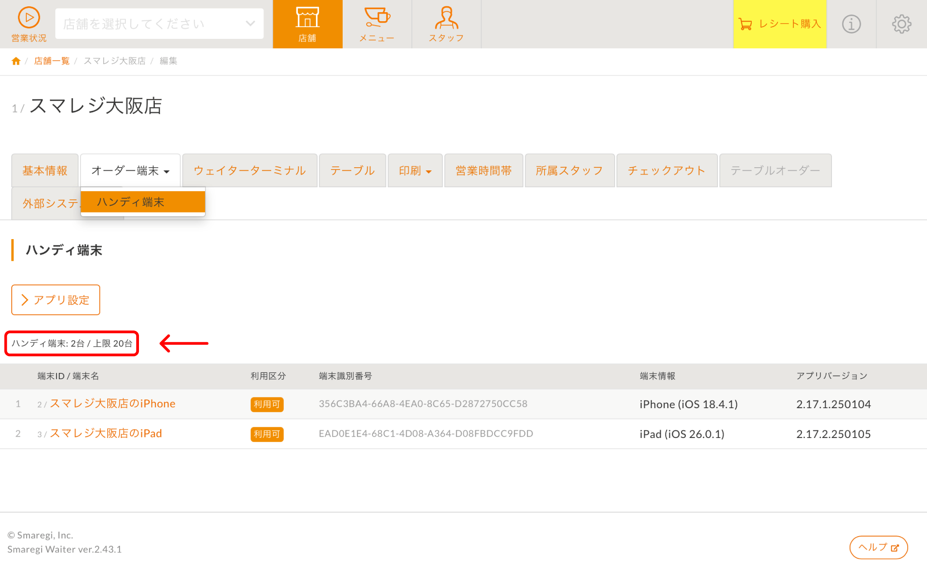Select ハンディ端末 from dropdown menu
The width and height of the screenshot is (927, 565).
[x=143, y=202]
